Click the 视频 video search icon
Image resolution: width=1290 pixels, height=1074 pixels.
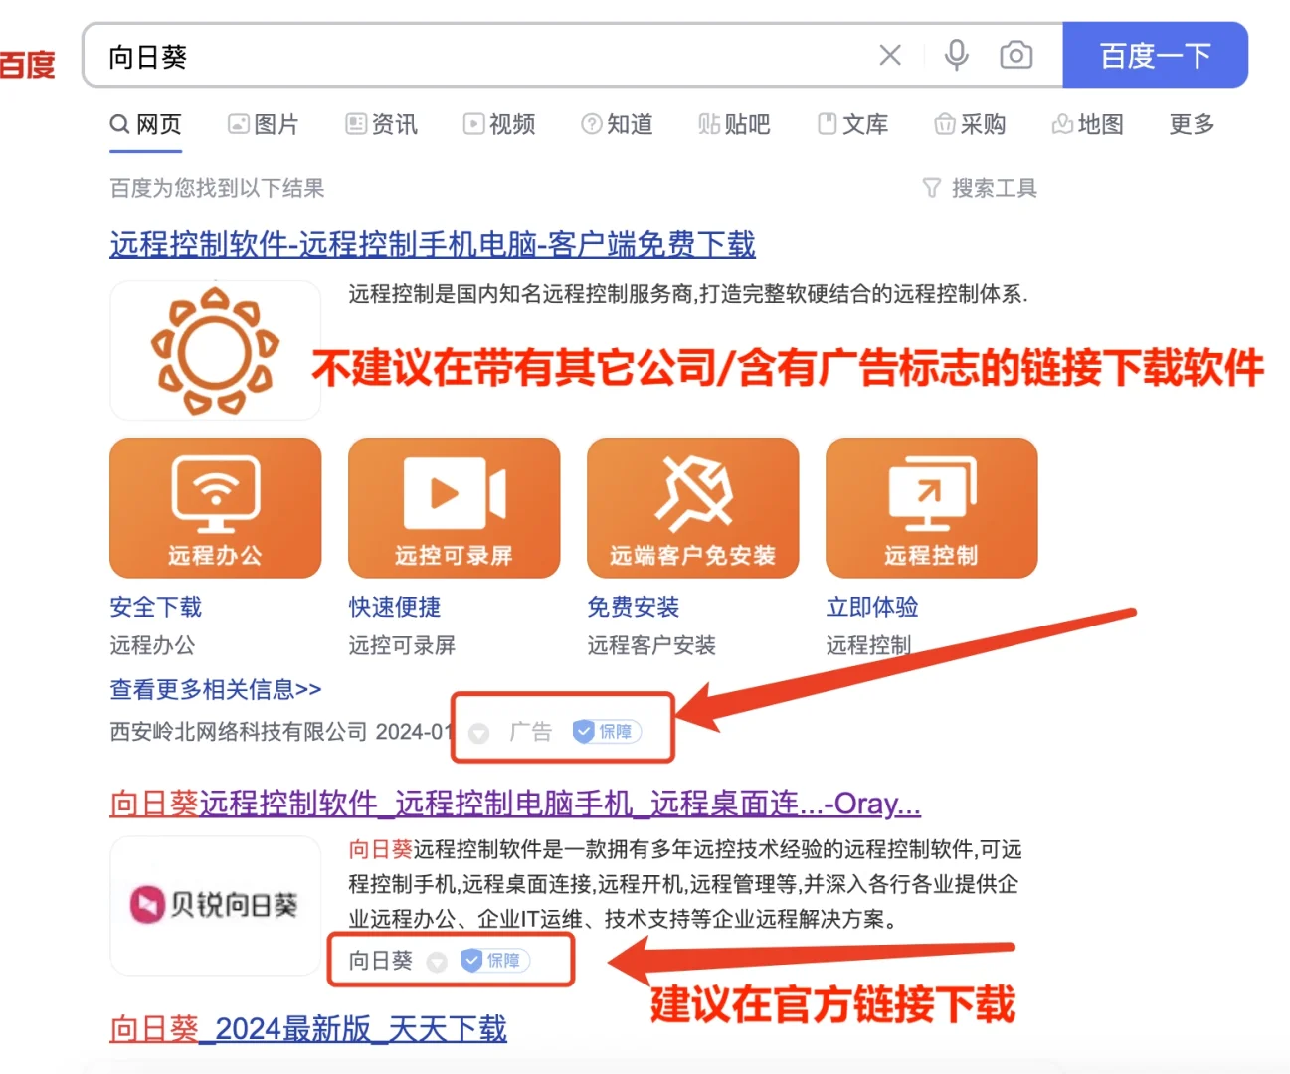coord(473,124)
